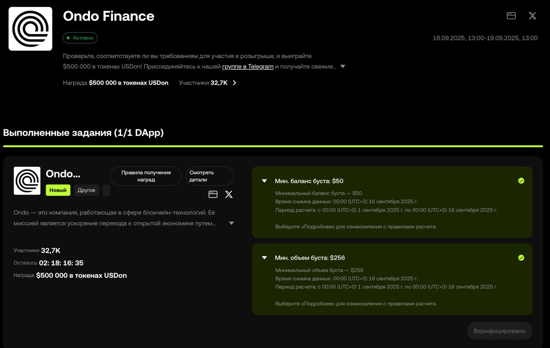Click Минимальный баланс буста — $50 text
Viewport: 550px width, 348px height.
pos(319,193)
